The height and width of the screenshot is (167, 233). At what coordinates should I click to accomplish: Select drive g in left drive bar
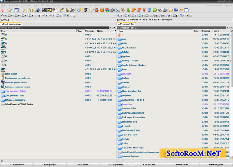coord(38,15)
